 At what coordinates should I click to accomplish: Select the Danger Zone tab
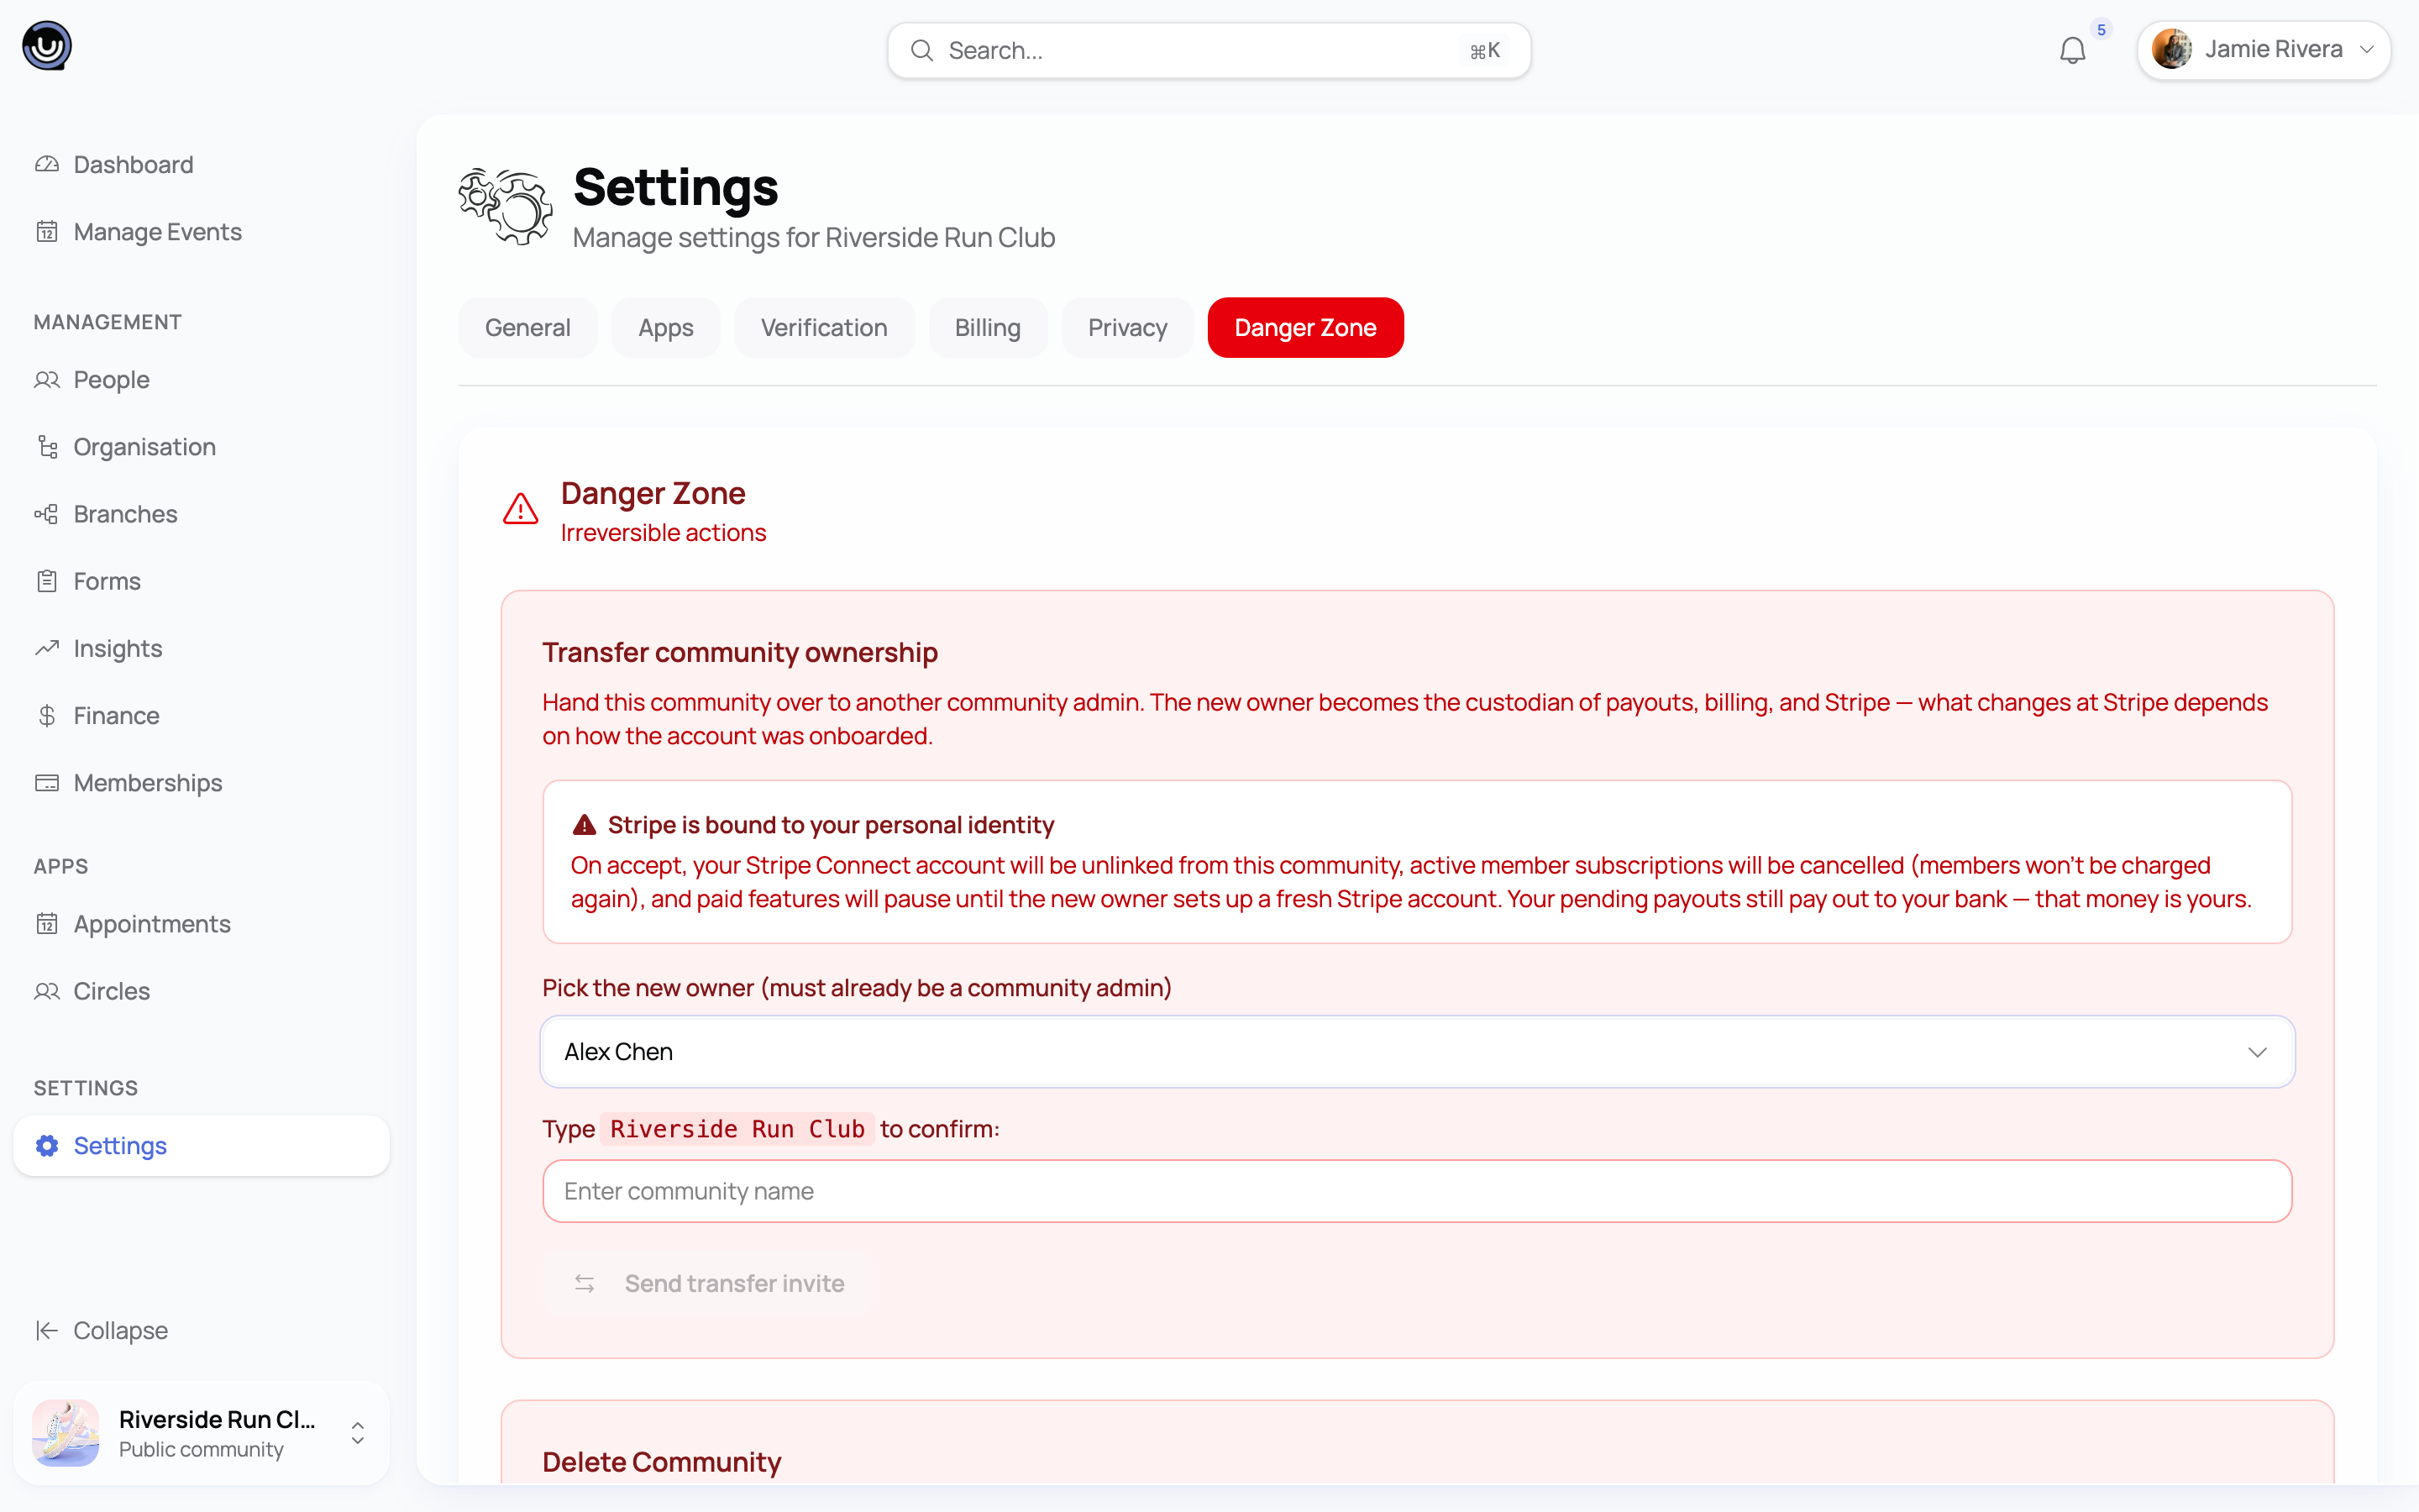[x=1305, y=327]
